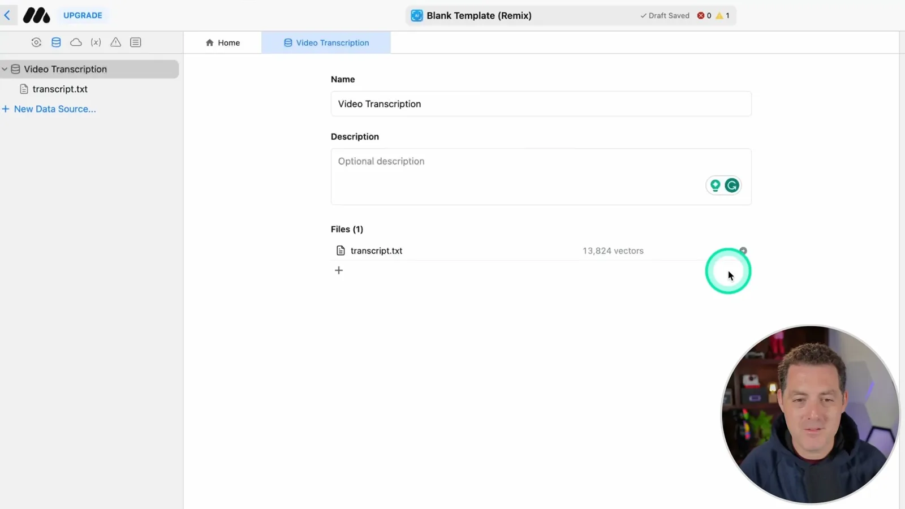Click the Draft Saved status

pyautogui.click(x=665, y=15)
